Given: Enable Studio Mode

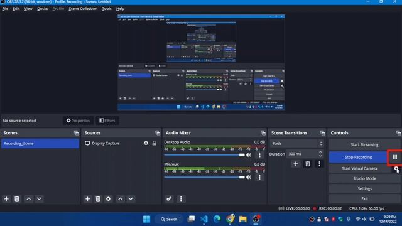Looking at the screenshot, I should [x=364, y=178].
